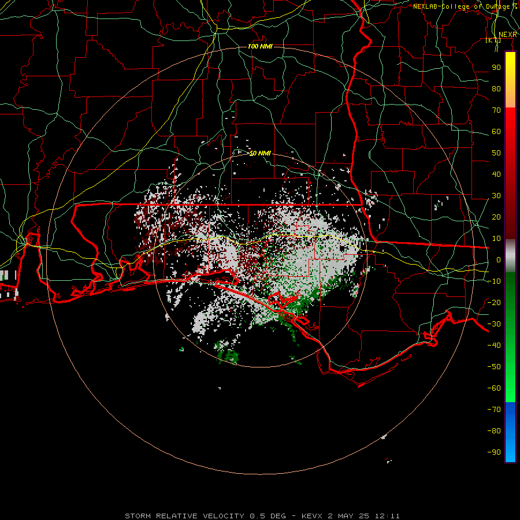Select the 60 value on velocity legend

496,131
